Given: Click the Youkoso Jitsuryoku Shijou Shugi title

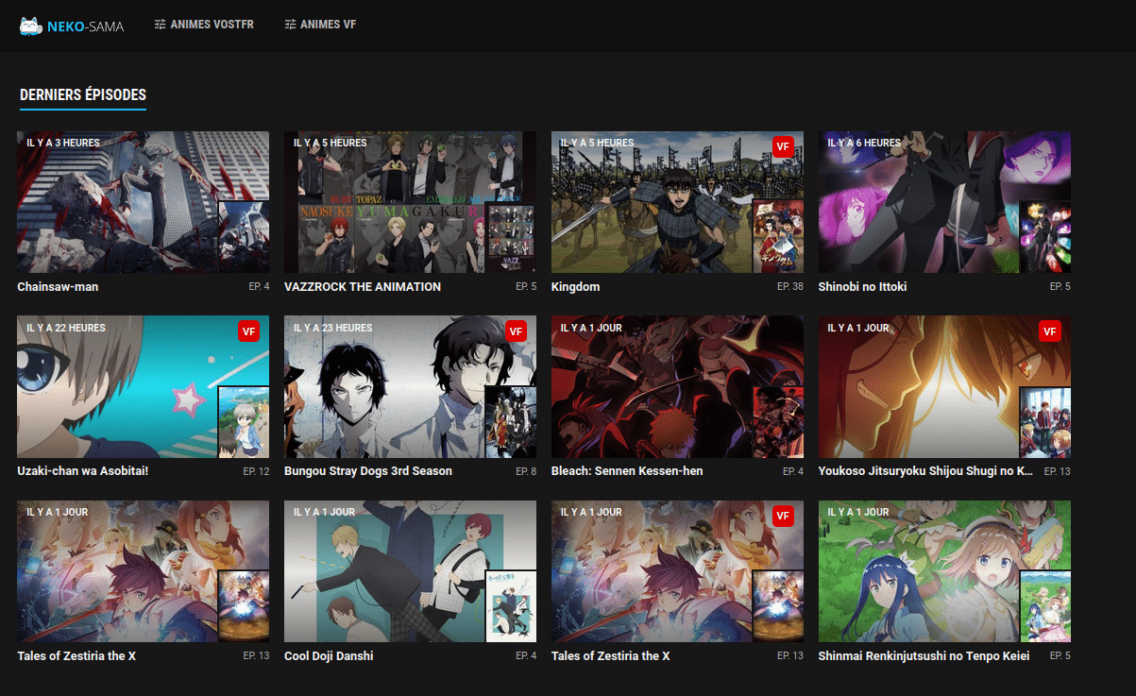Looking at the screenshot, I should [926, 470].
